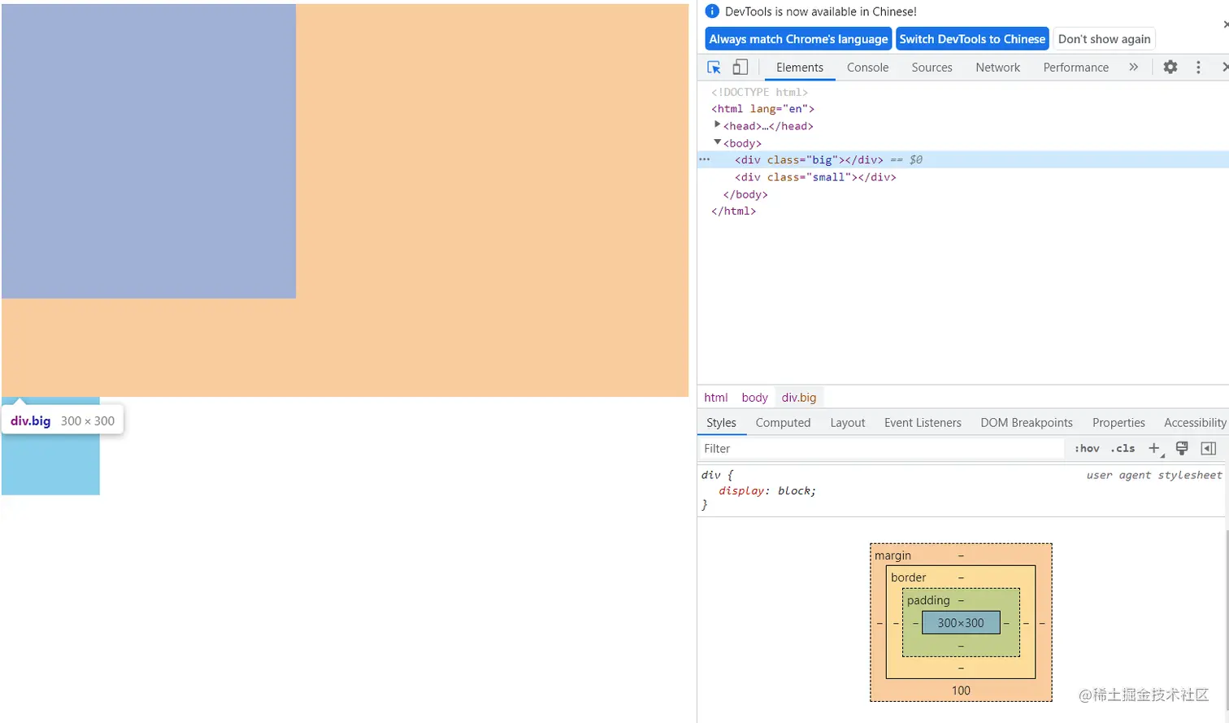Click the margin-bottom value 100
Screen dimensions: 1229x723
pyautogui.click(x=961, y=690)
